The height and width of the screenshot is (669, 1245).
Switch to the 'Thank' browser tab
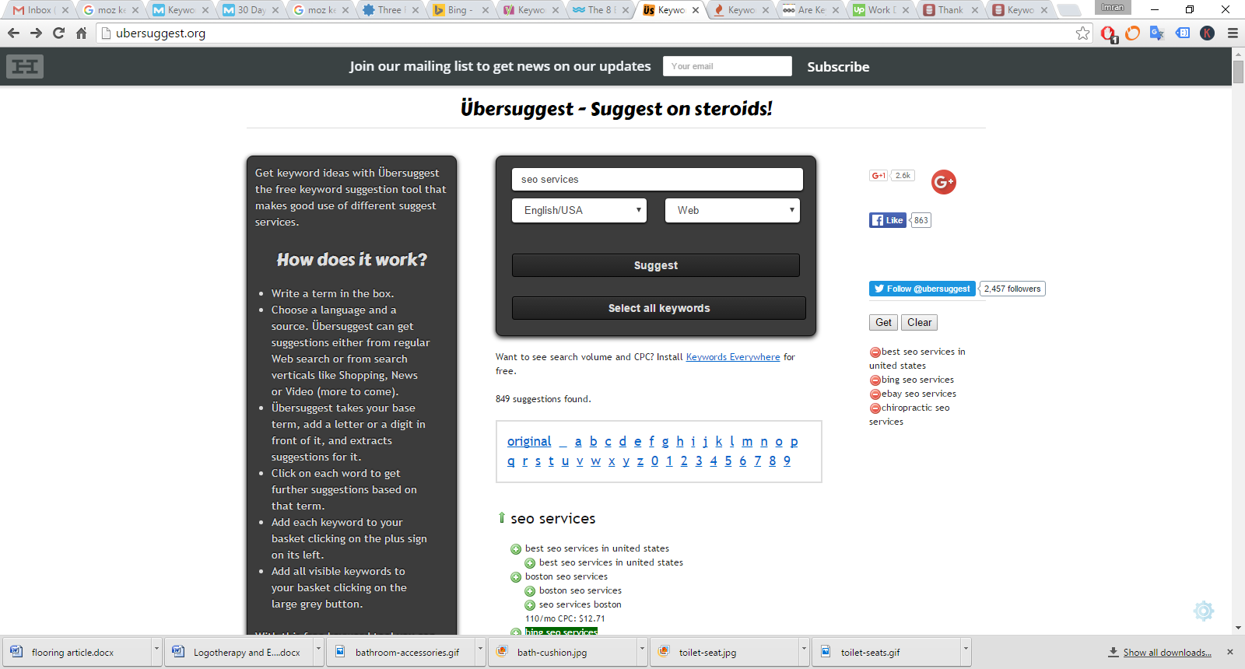click(949, 10)
